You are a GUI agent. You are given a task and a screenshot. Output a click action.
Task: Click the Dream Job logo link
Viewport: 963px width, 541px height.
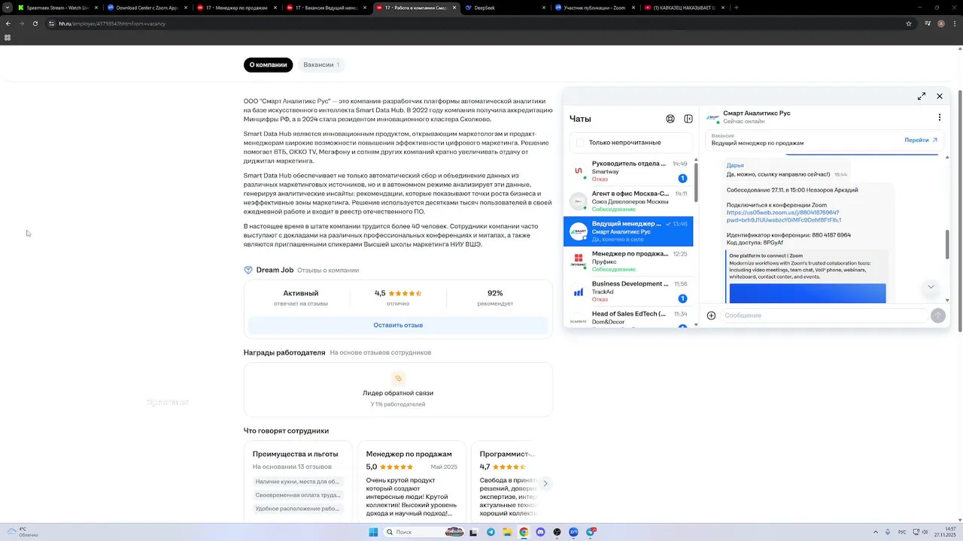269,270
